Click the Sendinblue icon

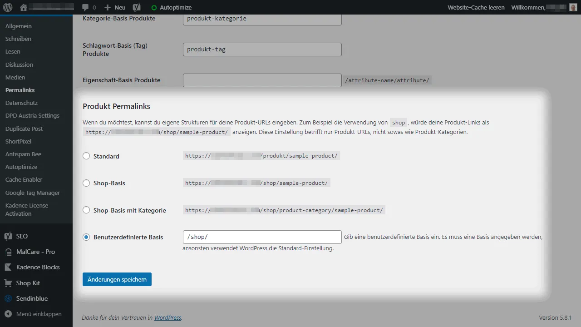tap(8, 298)
